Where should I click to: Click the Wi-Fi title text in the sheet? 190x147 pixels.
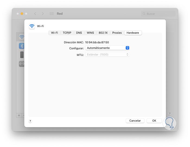[40, 26]
